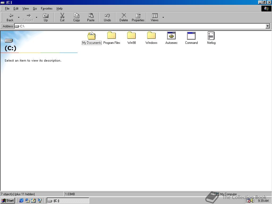Image resolution: width=272 pixels, height=204 pixels.
Task: Click the Windows logo throbber icon
Action: tap(266, 8)
